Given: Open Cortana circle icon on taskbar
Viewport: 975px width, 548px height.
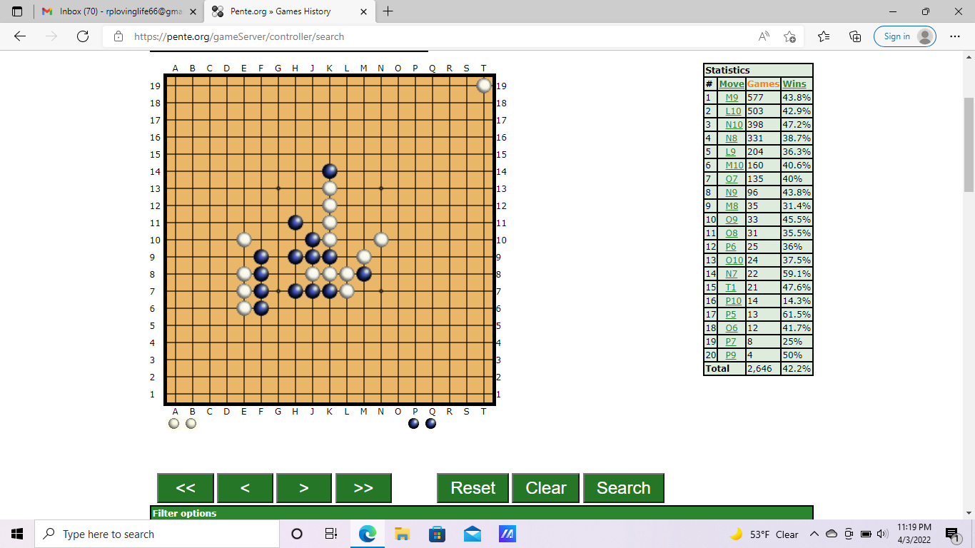Looking at the screenshot, I should pyautogui.click(x=297, y=534).
